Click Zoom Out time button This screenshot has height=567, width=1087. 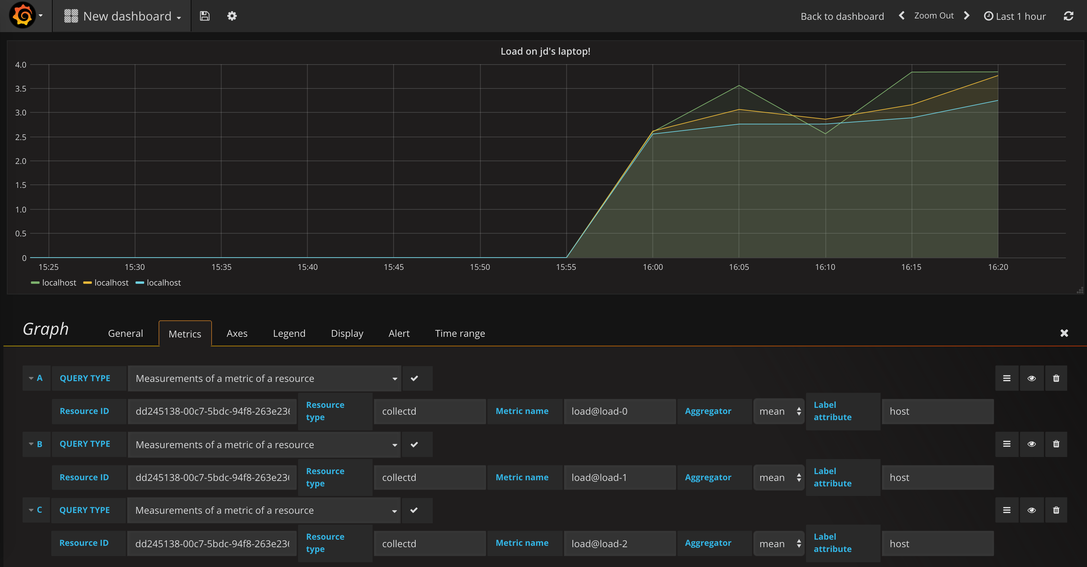[x=934, y=16]
